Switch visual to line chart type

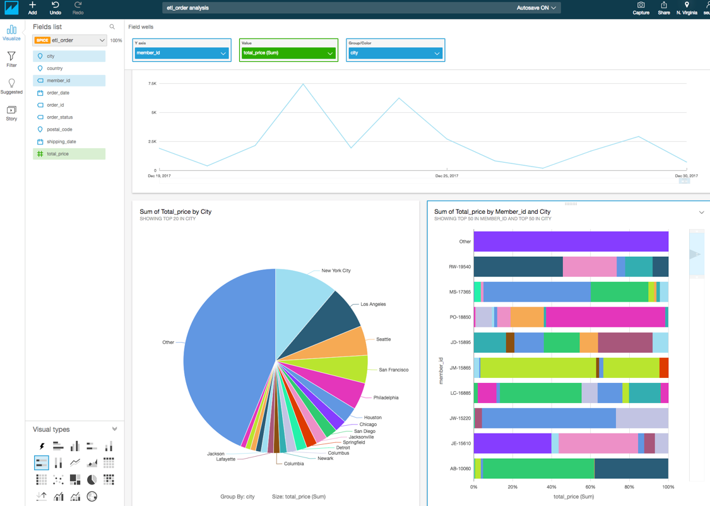click(75, 463)
